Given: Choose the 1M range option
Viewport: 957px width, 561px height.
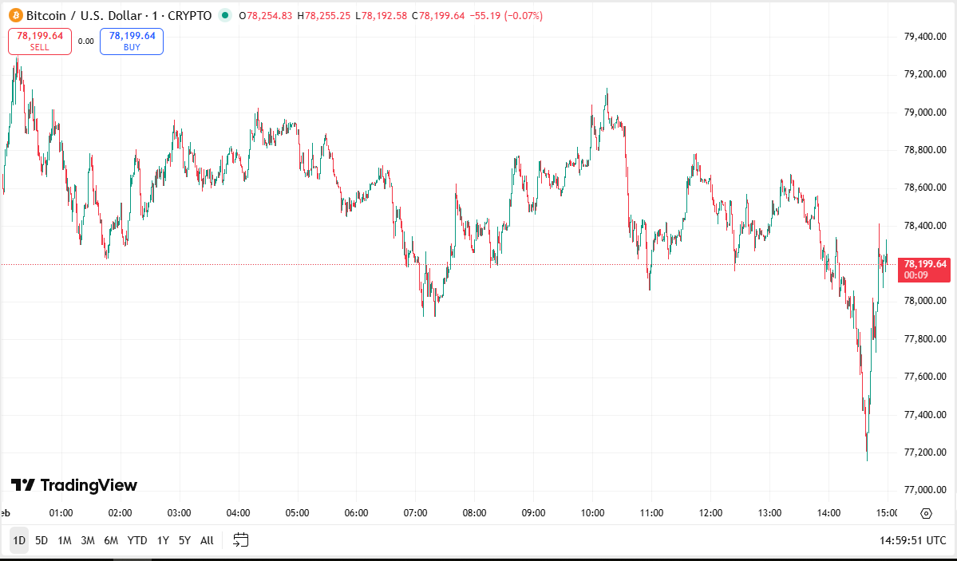Looking at the screenshot, I should click(65, 540).
